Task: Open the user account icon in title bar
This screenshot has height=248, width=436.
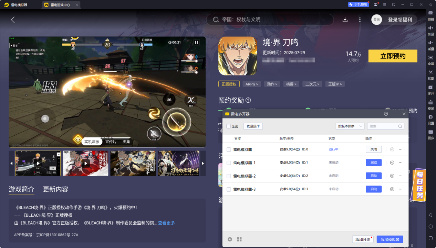Action: click(376, 4)
